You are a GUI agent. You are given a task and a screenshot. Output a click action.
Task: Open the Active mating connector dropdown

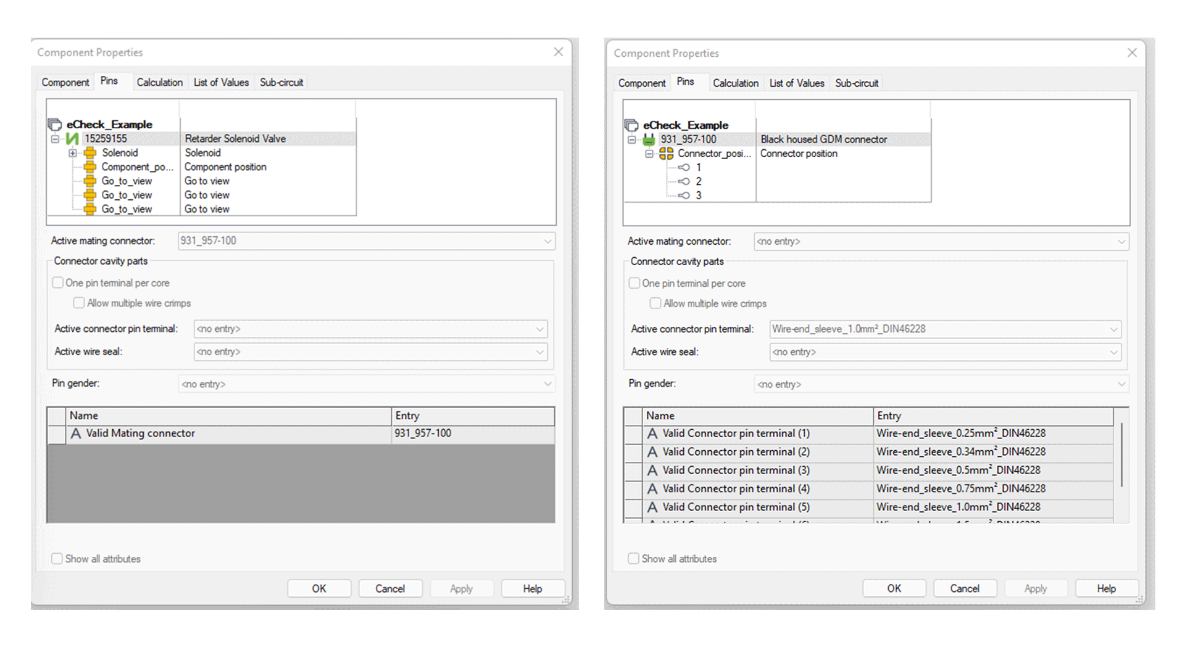(547, 241)
